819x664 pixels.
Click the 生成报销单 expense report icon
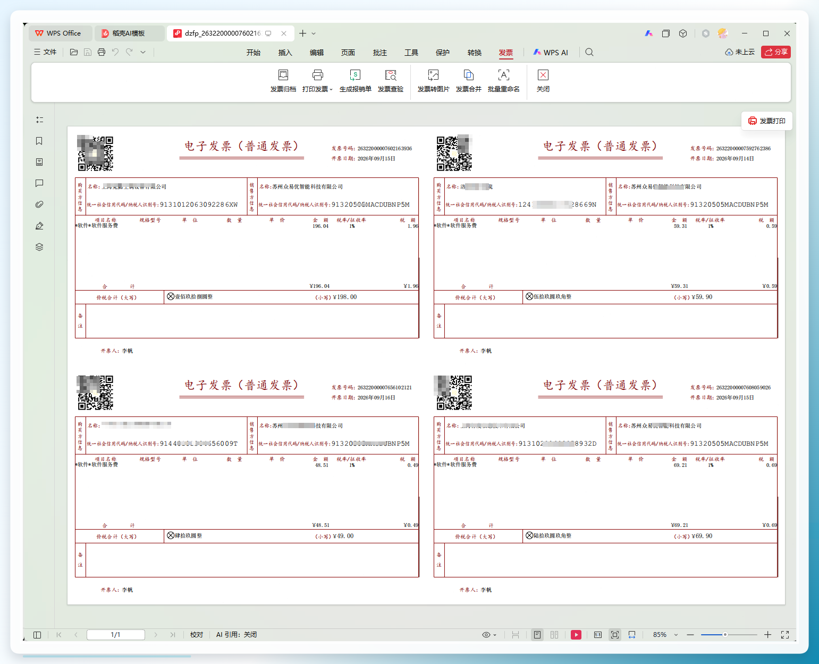point(355,81)
